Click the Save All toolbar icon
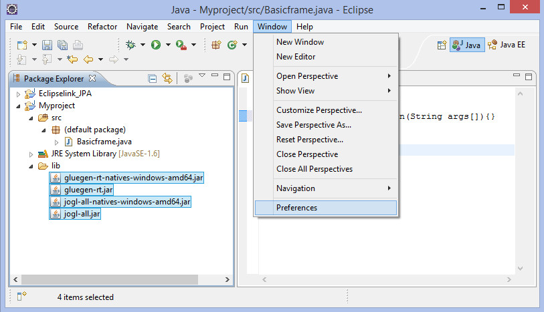 tap(62, 45)
